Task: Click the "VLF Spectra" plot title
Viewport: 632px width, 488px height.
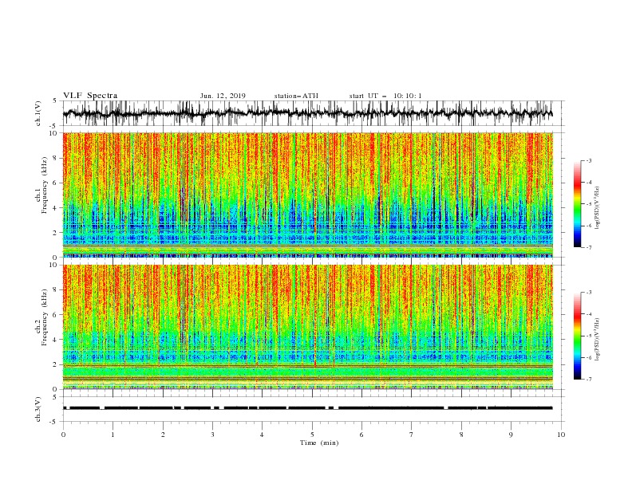Action: [90, 96]
